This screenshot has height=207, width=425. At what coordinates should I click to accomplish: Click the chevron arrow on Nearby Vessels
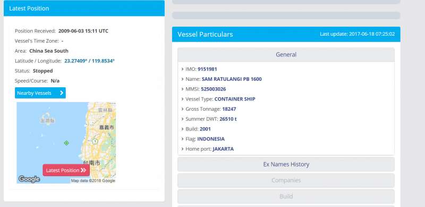pos(62,93)
